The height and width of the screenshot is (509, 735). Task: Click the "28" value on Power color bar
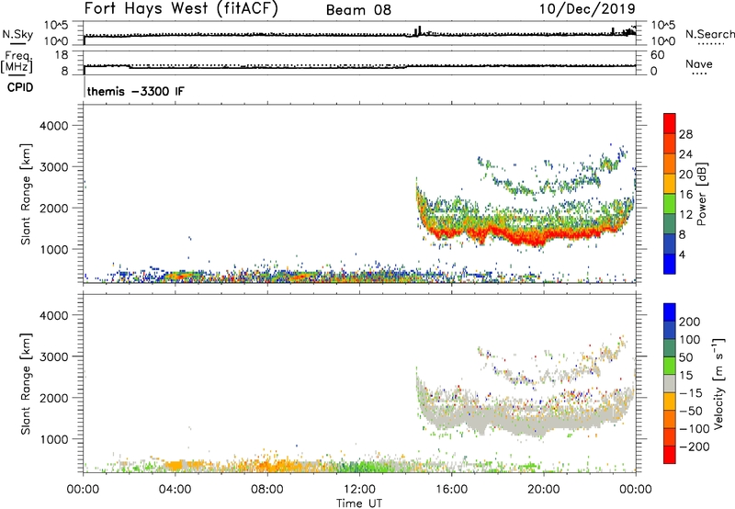pyautogui.click(x=685, y=134)
